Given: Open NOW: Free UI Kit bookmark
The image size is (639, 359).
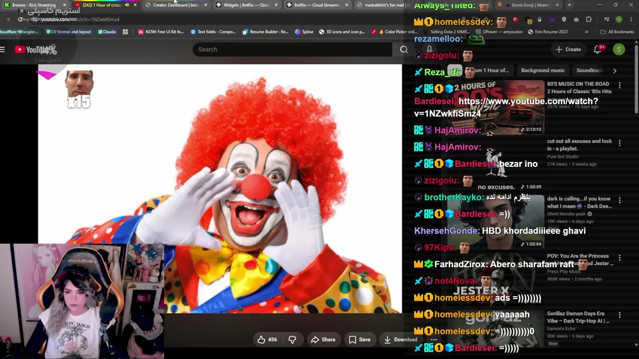Looking at the screenshot, I should point(161,32).
